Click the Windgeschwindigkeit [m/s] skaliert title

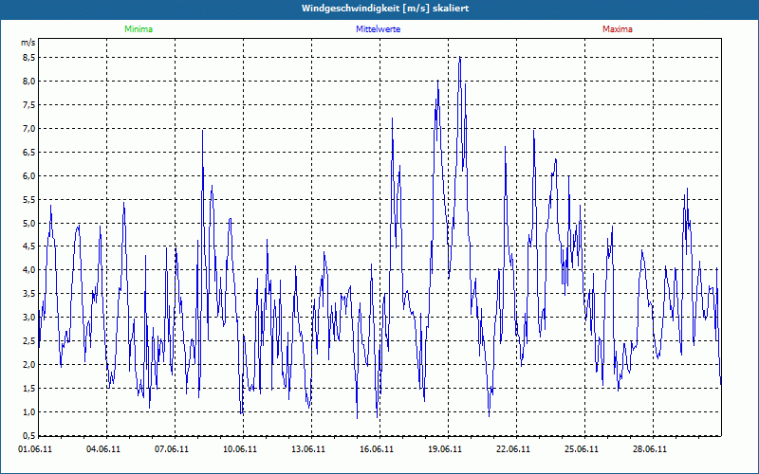click(x=385, y=9)
